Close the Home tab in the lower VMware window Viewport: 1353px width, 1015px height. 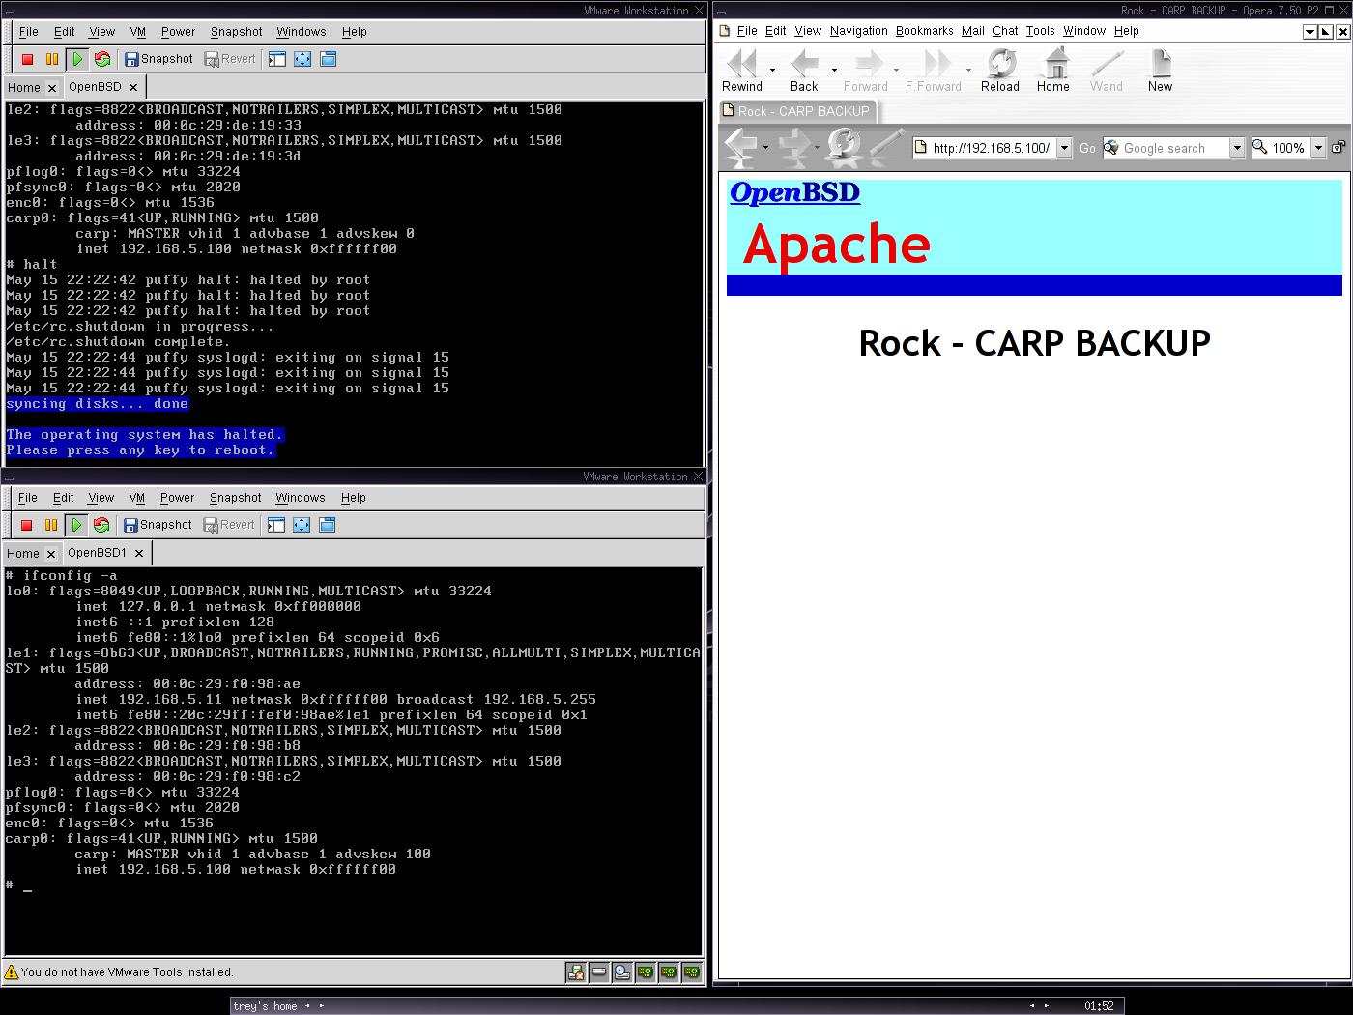[50, 554]
